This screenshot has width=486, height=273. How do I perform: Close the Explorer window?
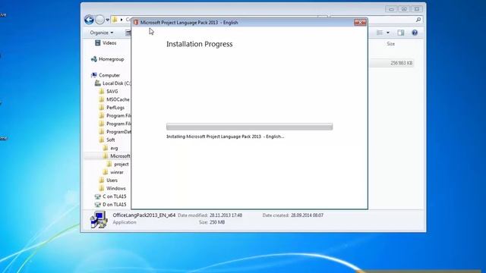(x=417, y=9)
